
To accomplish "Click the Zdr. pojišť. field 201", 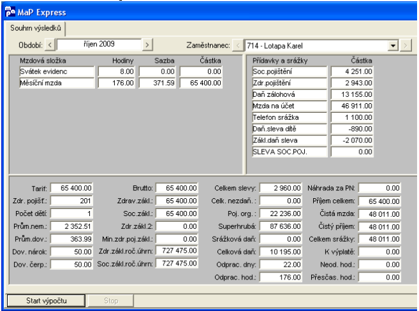I will click(71, 201).
